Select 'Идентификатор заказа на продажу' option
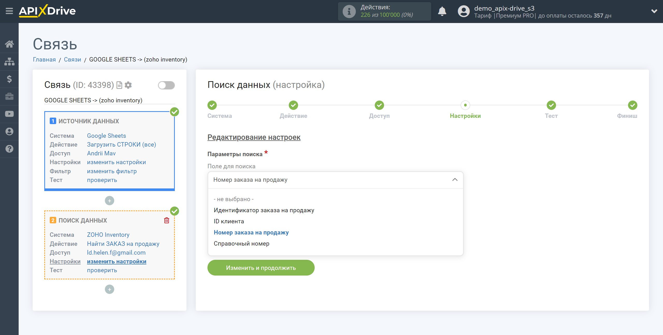This screenshot has height=335, width=663. (x=264, y=210)
